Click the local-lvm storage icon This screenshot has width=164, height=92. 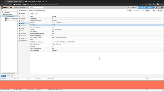(x=6, y=20)
